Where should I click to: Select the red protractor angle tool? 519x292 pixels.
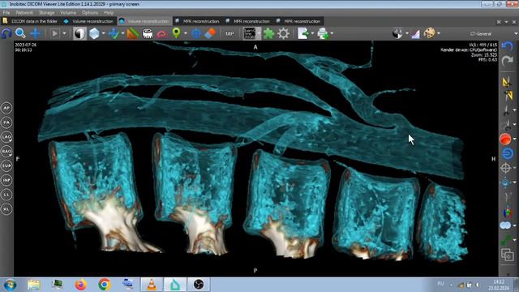(x=162, y=34)
